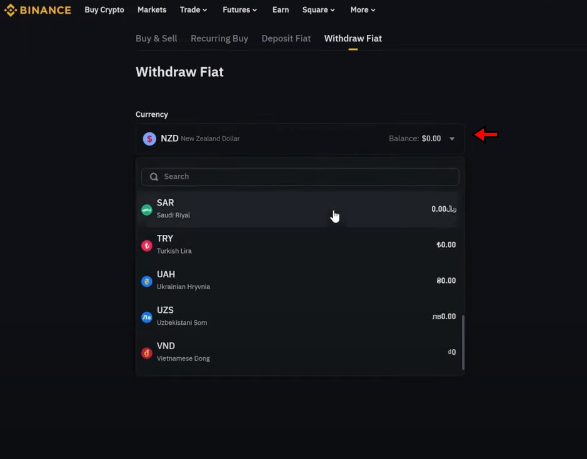Open the Buy Crypto page
This screenshot has width=587, height=459.
104,9
